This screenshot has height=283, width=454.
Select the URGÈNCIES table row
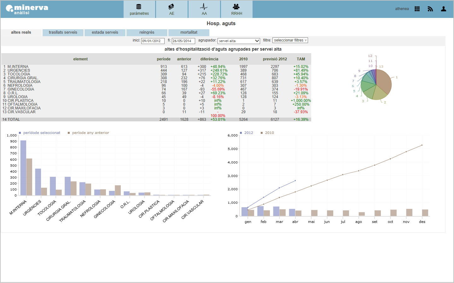156,70
